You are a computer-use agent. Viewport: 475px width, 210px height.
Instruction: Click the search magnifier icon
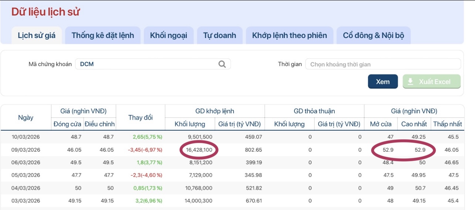point(222,64)
